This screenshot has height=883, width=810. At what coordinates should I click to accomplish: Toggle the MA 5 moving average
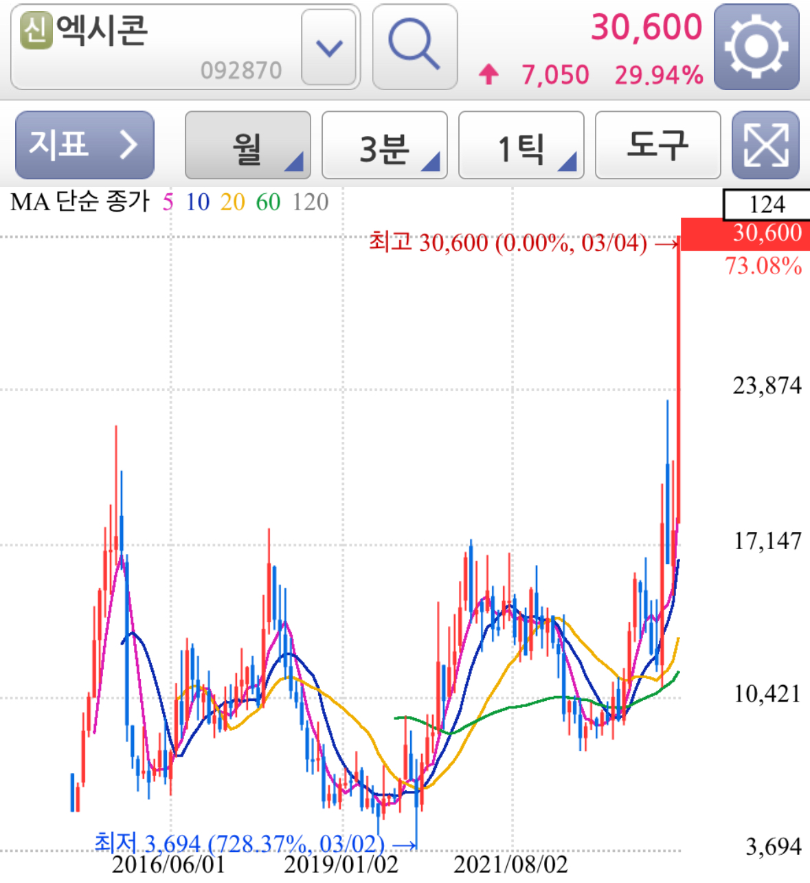tap(167, 203)
